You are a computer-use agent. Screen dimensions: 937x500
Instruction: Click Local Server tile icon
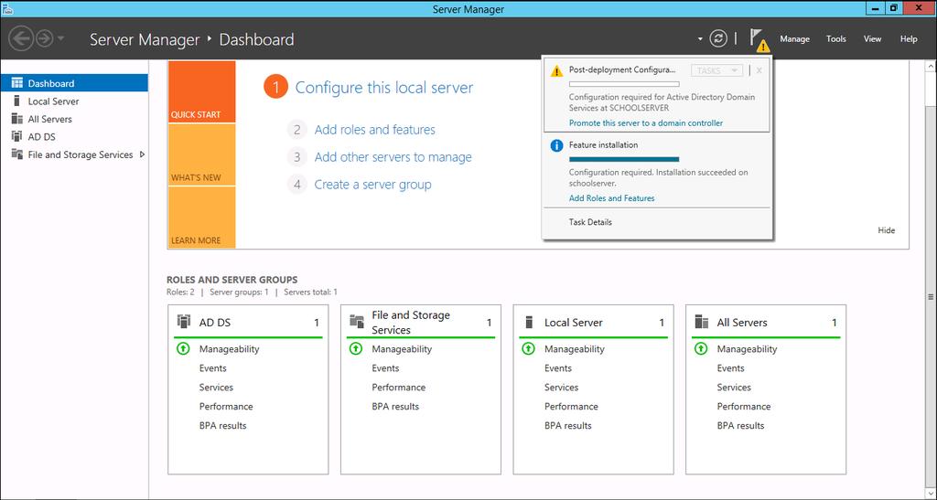[x=529, y=322]
